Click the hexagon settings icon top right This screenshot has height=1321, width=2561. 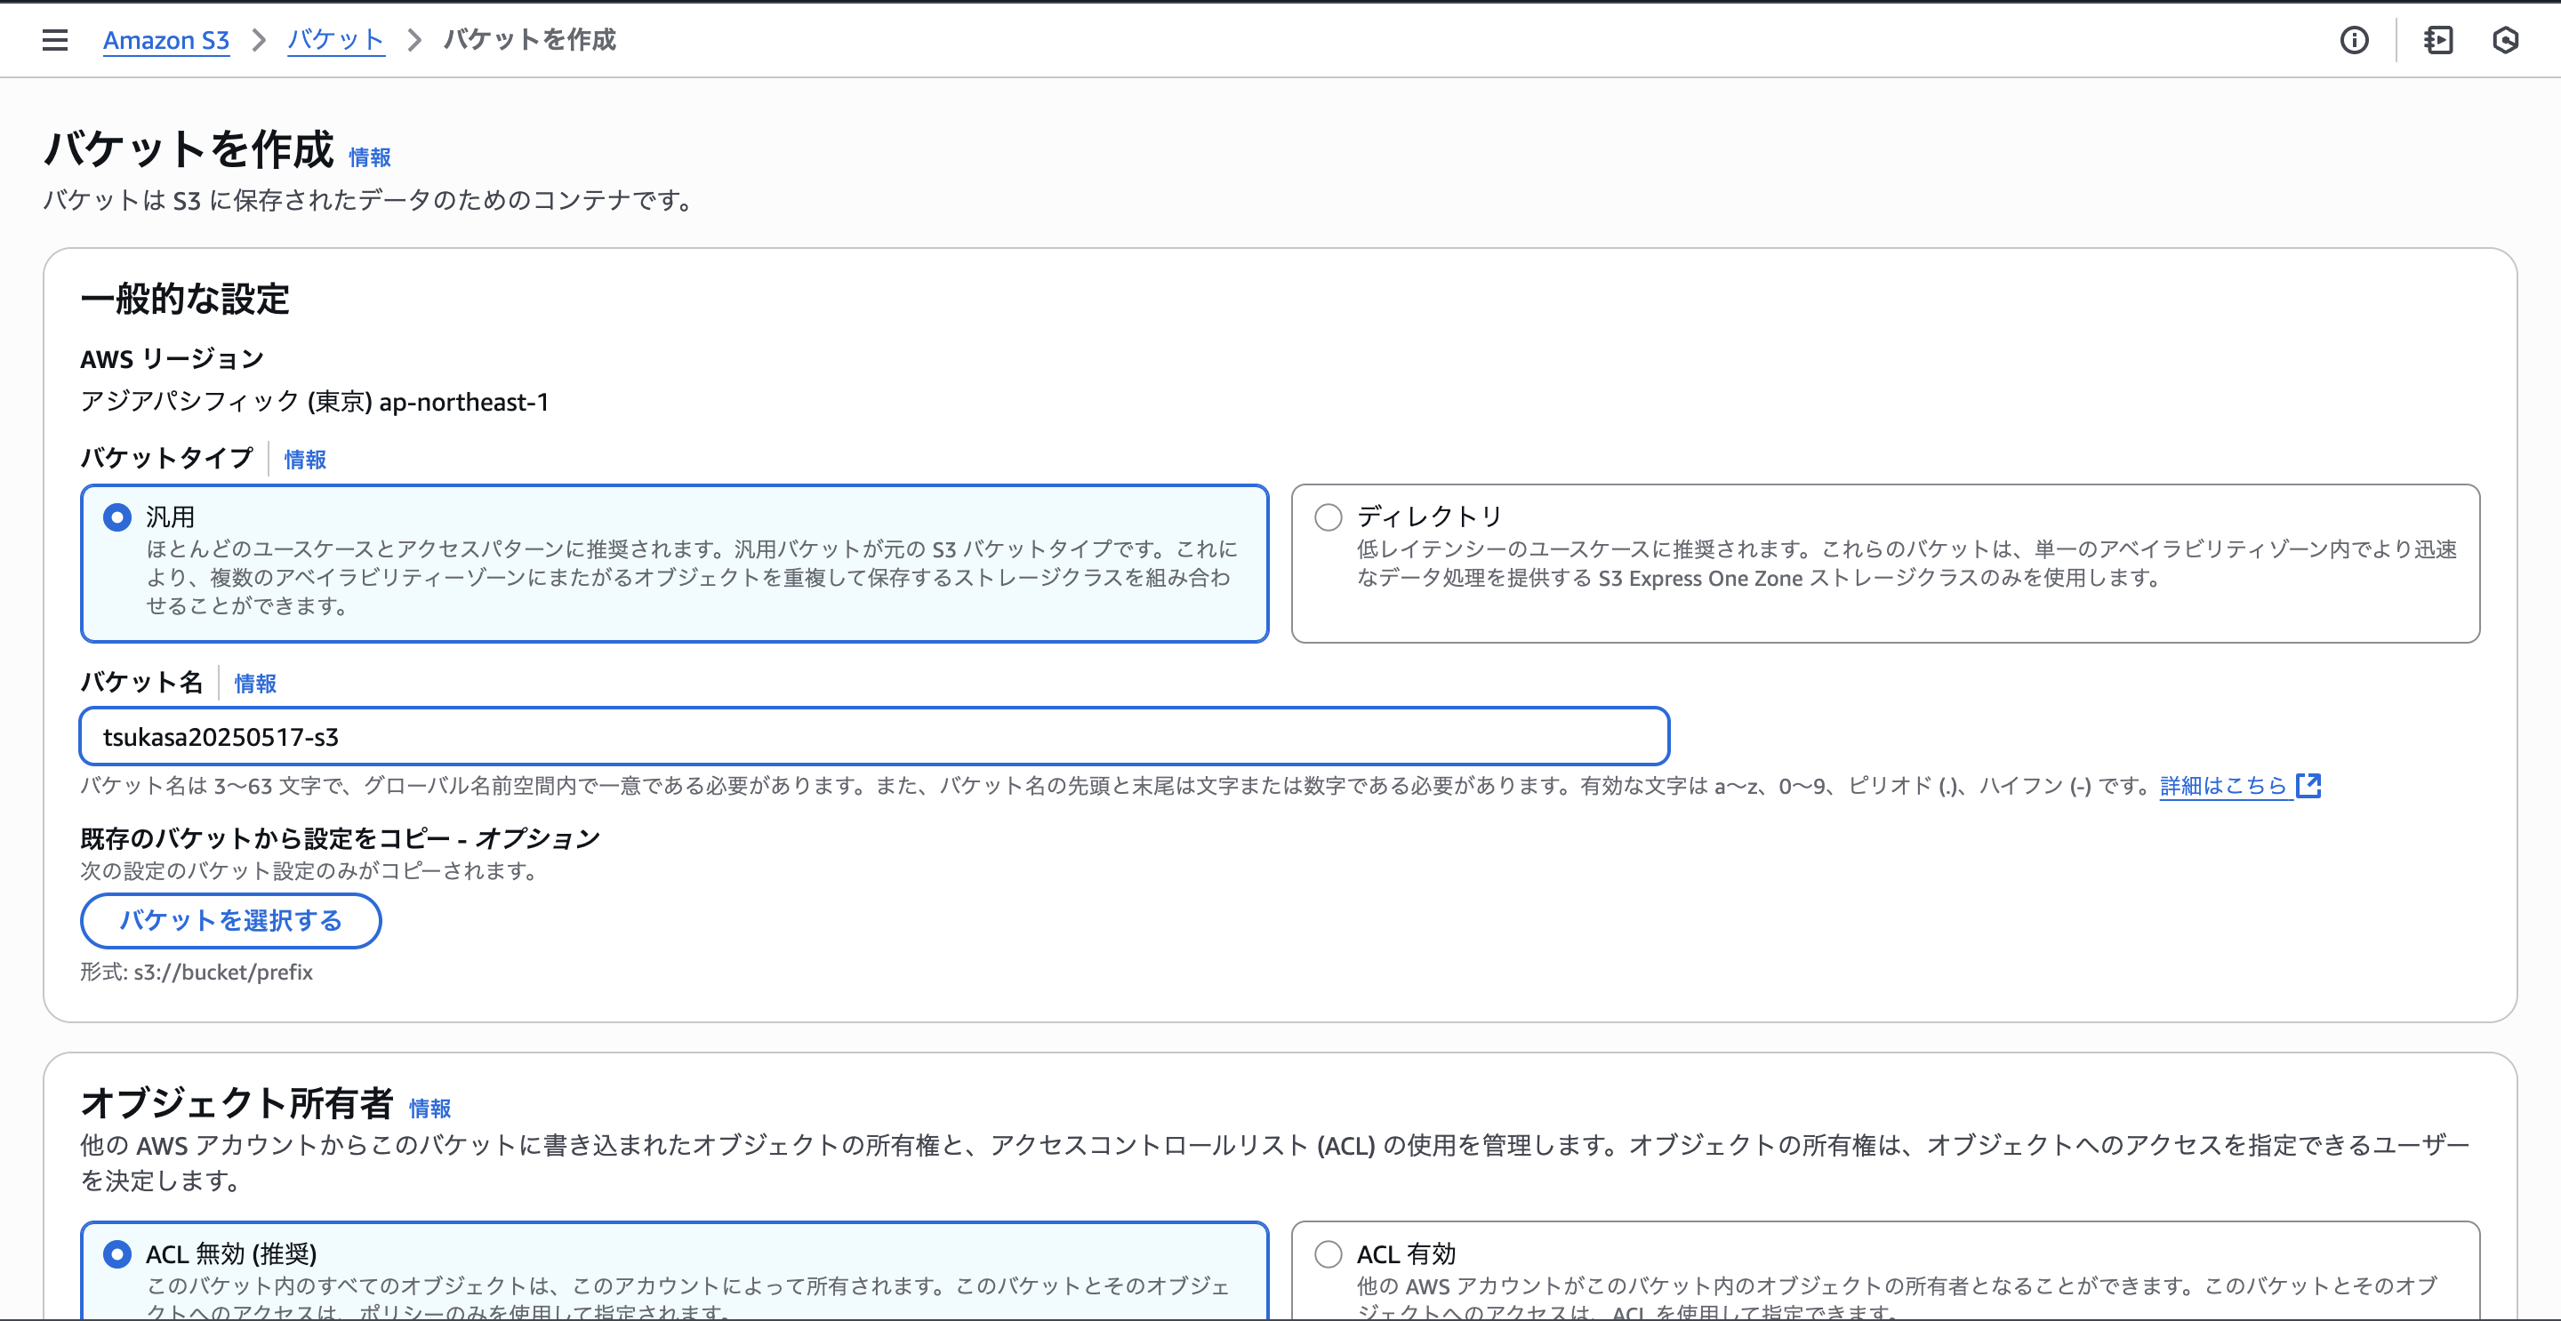point(2505,40)
